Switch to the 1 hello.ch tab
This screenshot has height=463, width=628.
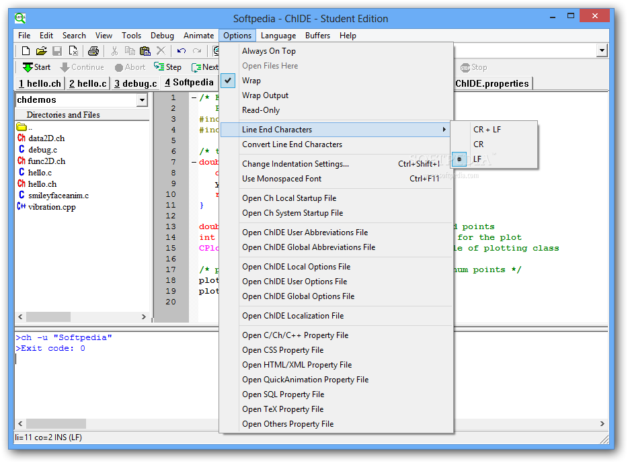[x=40, y=83]
